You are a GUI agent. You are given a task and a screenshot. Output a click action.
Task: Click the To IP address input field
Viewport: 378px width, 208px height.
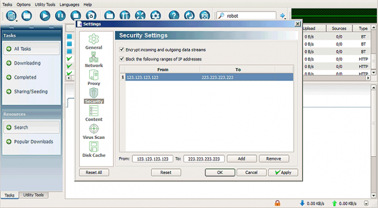tap(204, 159)
